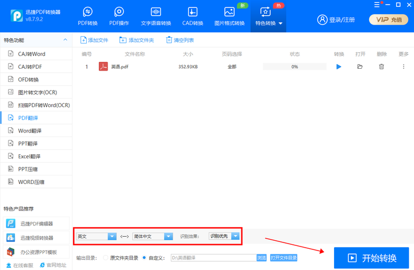Open the PDF转换 module icon
Screen dimensions: 414x270
(x=87, y=12)
